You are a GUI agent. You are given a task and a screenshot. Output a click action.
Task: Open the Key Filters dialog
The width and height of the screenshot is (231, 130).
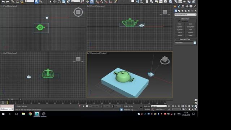[x=160, y=109]
